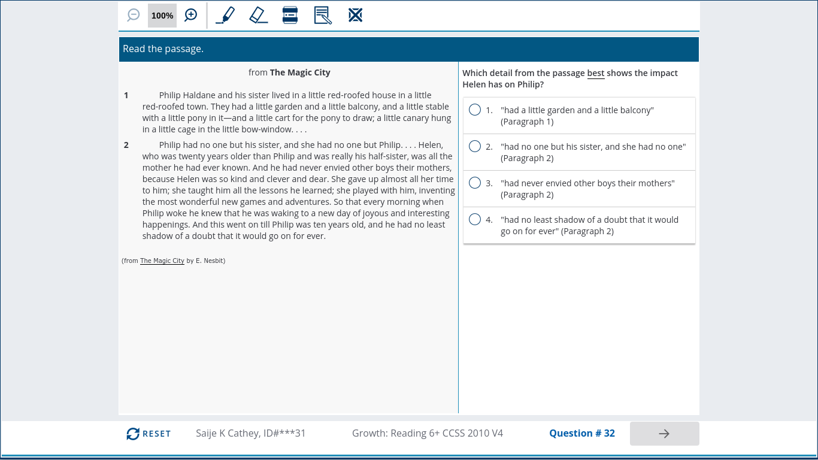
Task: Select the highlighter tool
Action: [225, 15]
